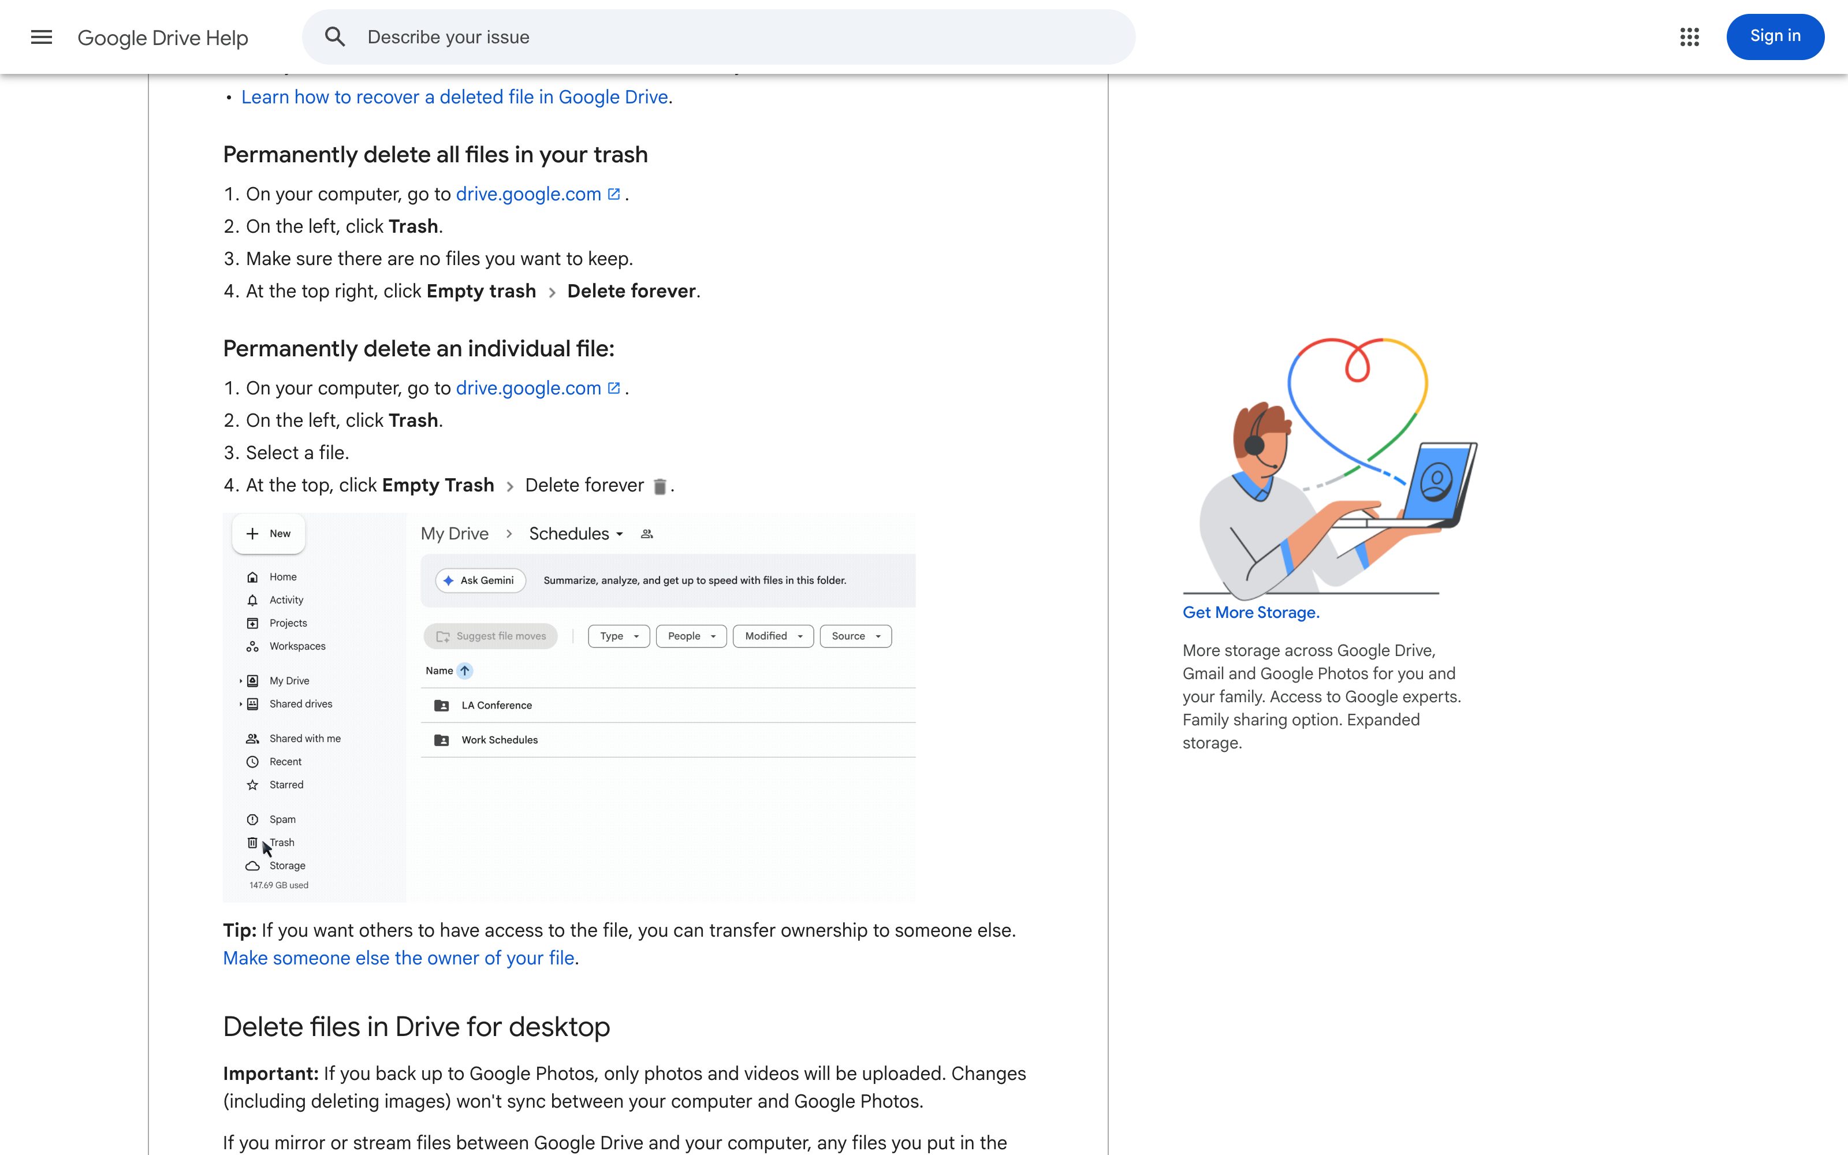
Task: Click the New button in Drive screenshot
Action: (268, 533)
